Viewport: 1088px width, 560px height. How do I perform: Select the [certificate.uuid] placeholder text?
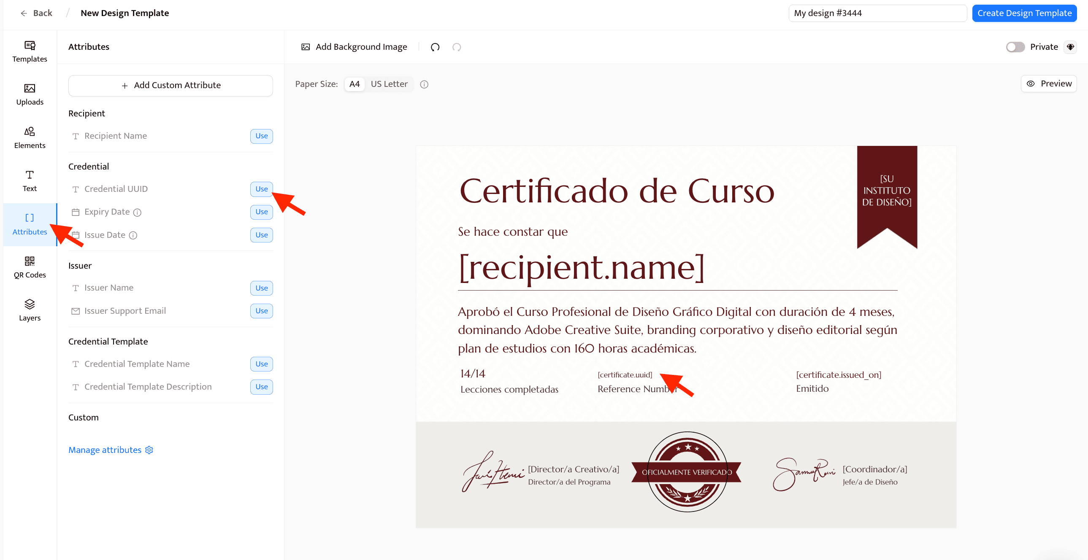coord(625,375)
